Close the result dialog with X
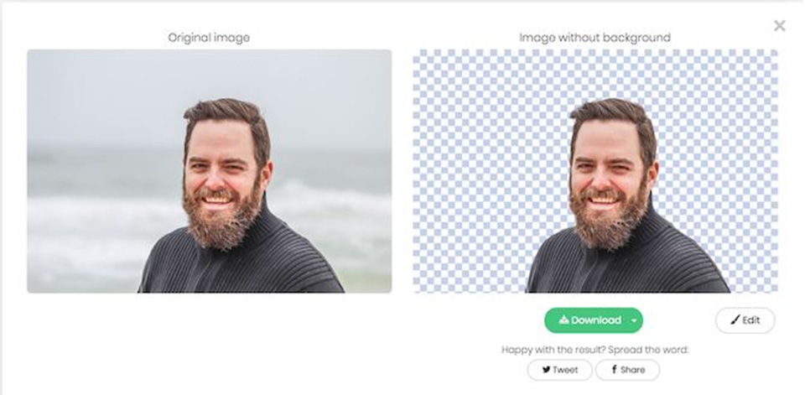This screenshot has width=805, height=395. pos(780,26)
